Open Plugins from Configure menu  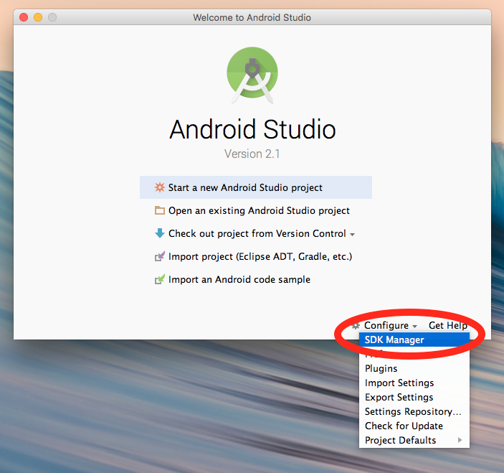[381, 368]
